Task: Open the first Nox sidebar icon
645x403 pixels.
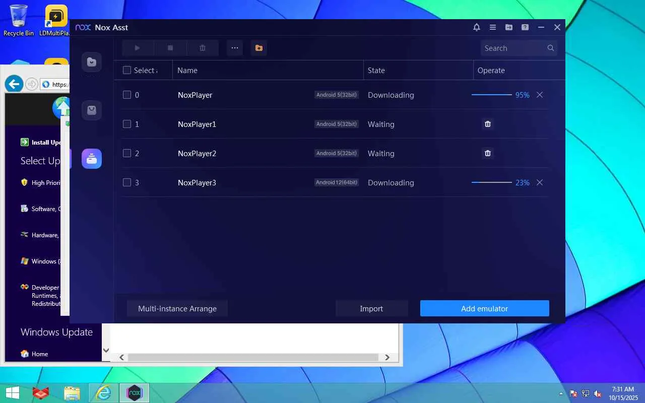Action: (92, 62)
